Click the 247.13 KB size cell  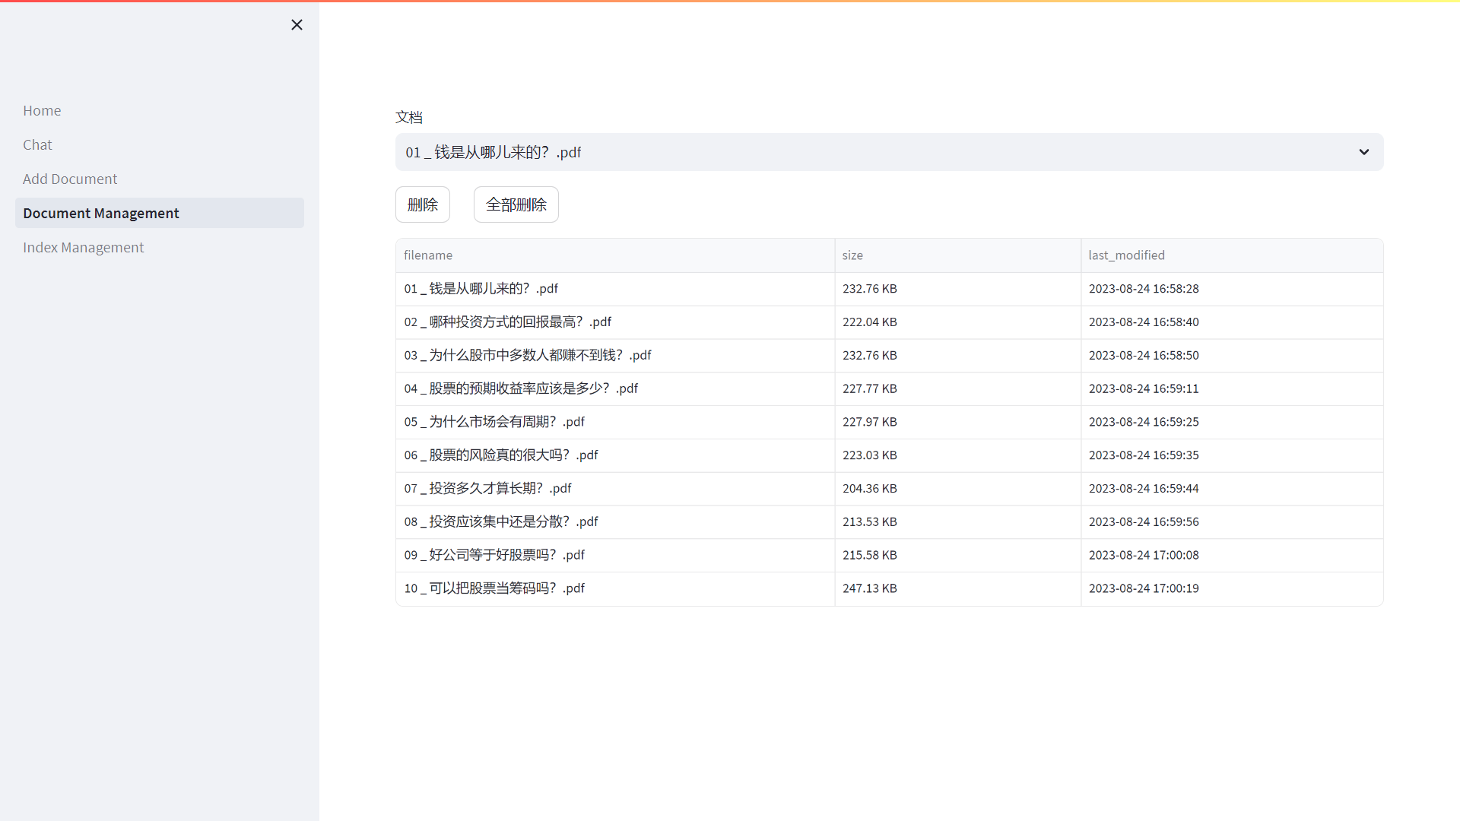(870, 588)
